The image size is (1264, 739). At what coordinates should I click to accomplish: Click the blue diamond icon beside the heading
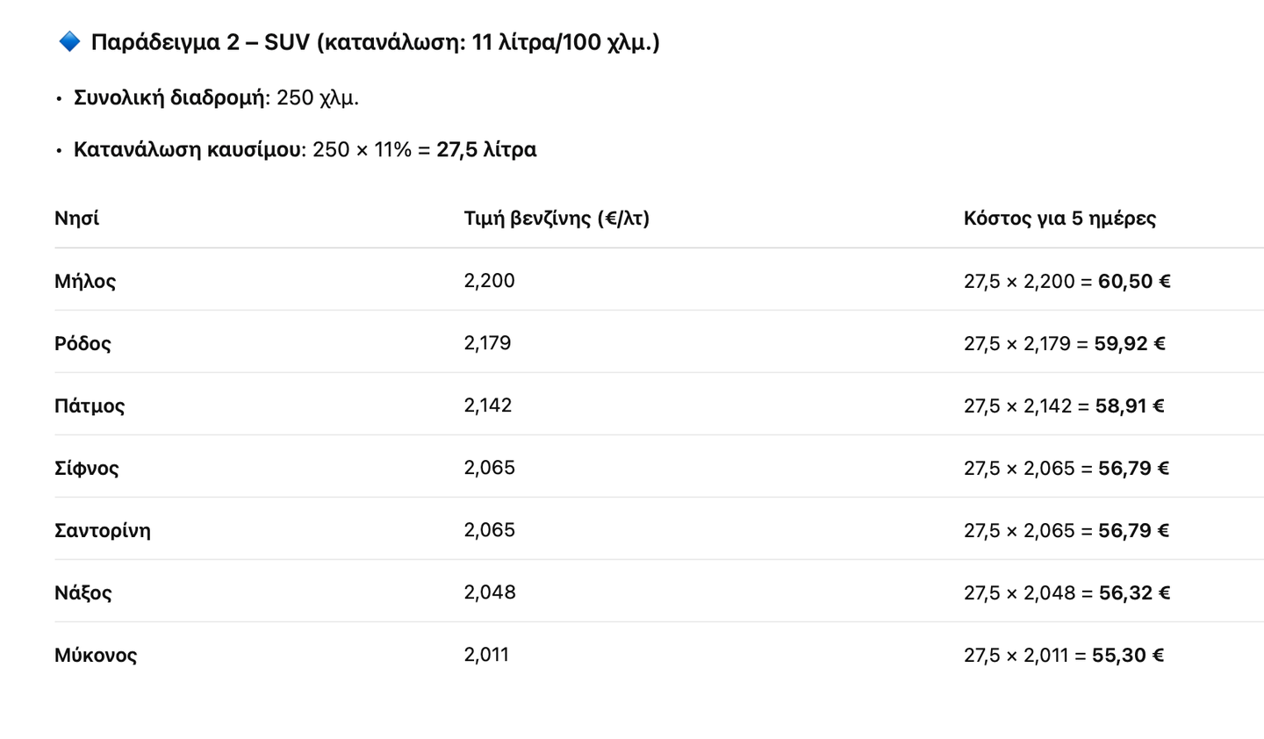[69, 41]
